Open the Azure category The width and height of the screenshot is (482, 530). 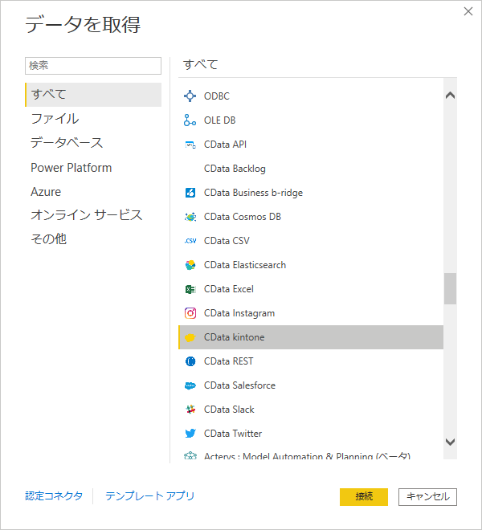pyautogui.click(x=93, y=192)
